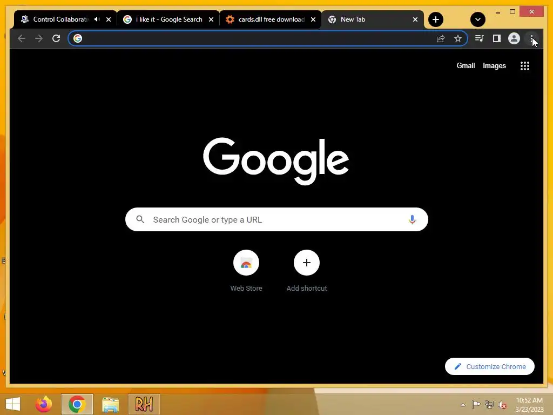Image resolution: width=553 pixels, height=415 pixels.
Task: Show the side panel
Action: (497, 38)
